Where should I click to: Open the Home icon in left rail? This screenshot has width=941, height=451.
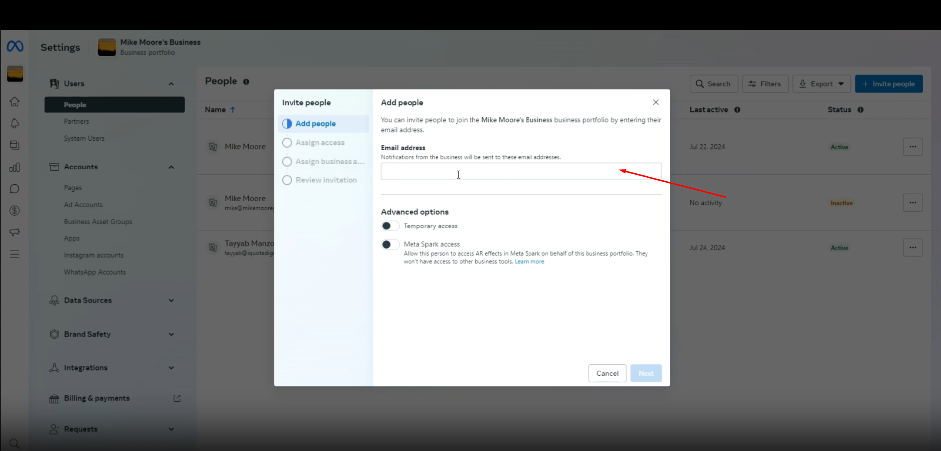(15, 102)
